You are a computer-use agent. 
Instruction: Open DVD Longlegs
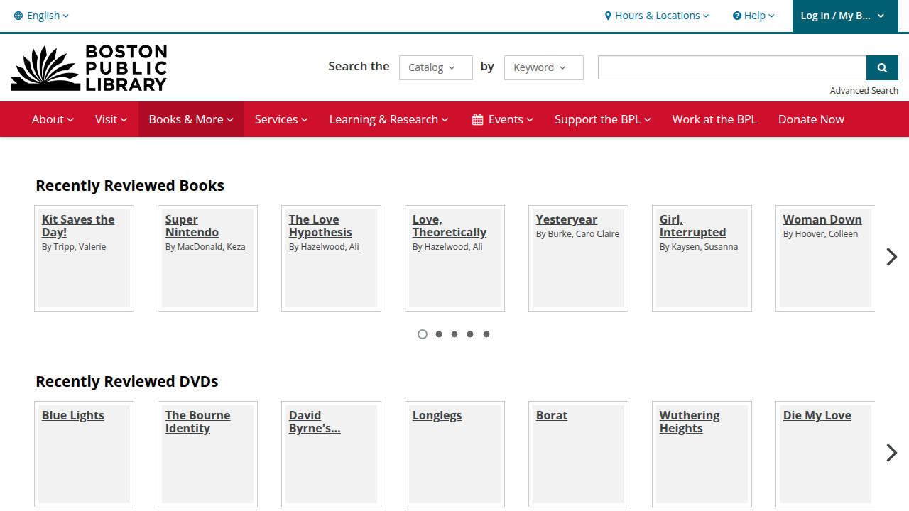[437, 415]
